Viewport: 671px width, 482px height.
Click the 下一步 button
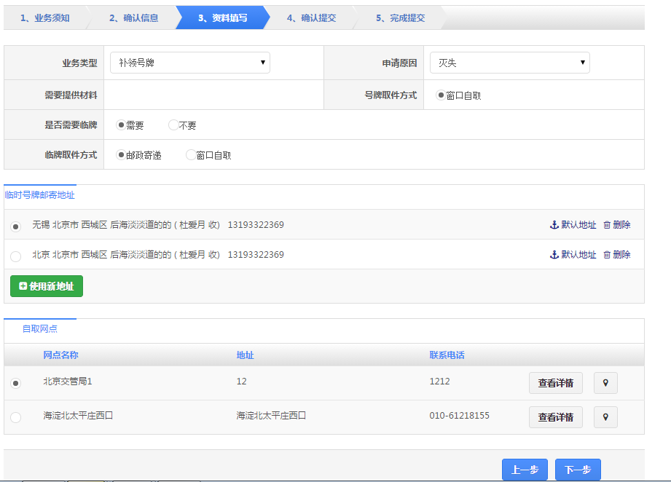578,470
